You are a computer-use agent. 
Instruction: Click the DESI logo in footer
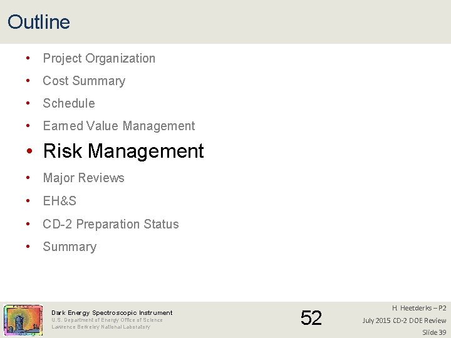[23, 320]
